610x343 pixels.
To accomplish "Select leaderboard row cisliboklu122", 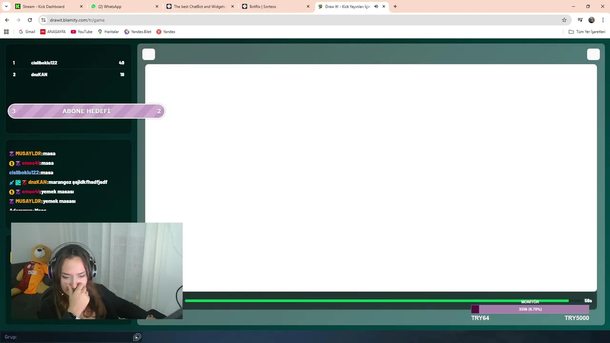I will pos(69,63).
